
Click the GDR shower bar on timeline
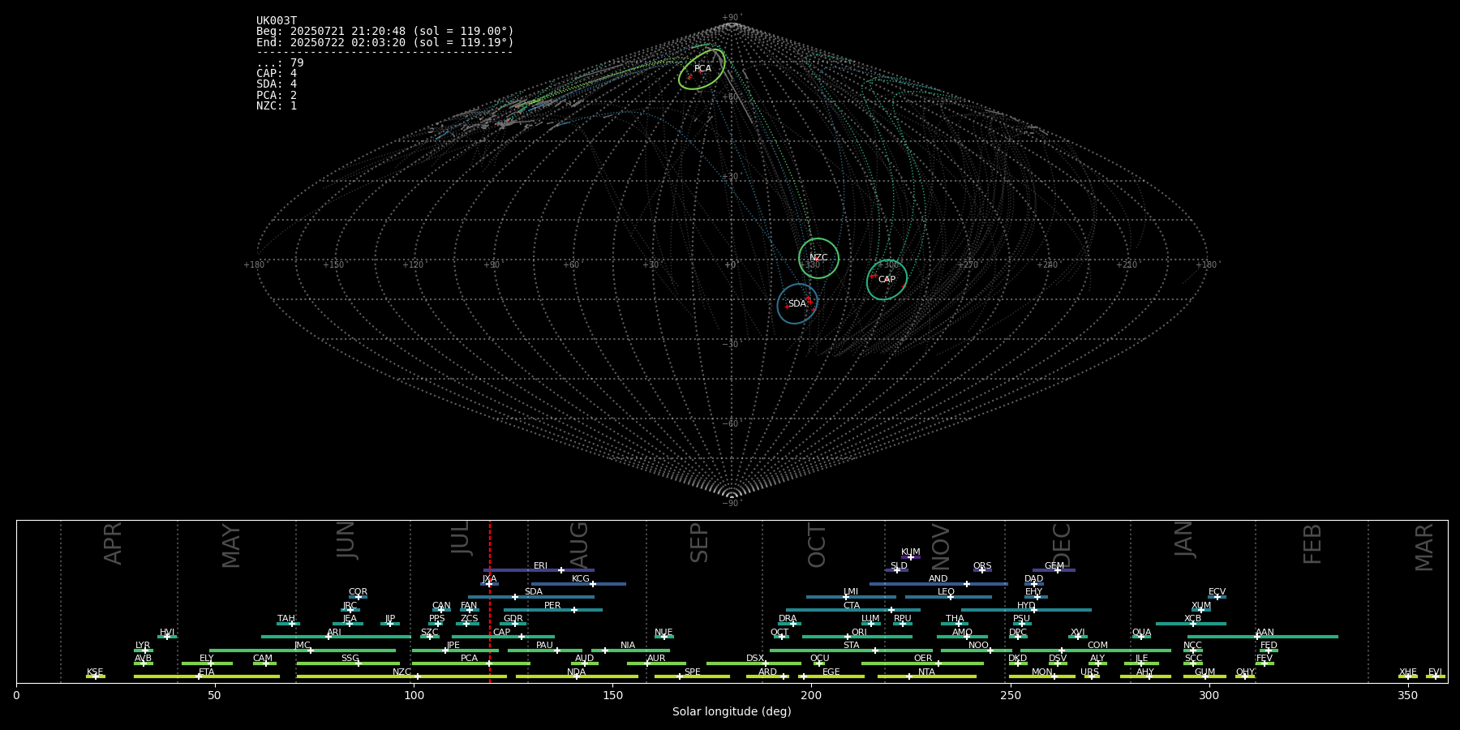pyautogui.click(x=513, y=624)
